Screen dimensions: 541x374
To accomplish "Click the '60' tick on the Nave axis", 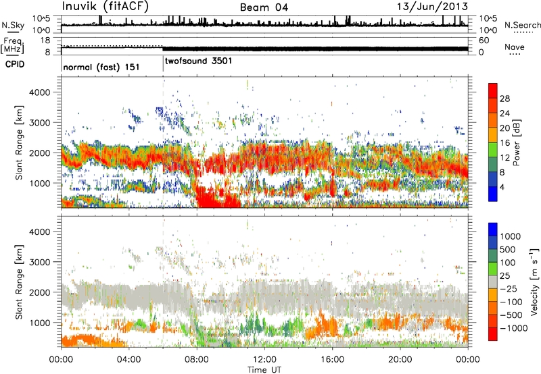I will pyautogui.click(x=484, y=41).
